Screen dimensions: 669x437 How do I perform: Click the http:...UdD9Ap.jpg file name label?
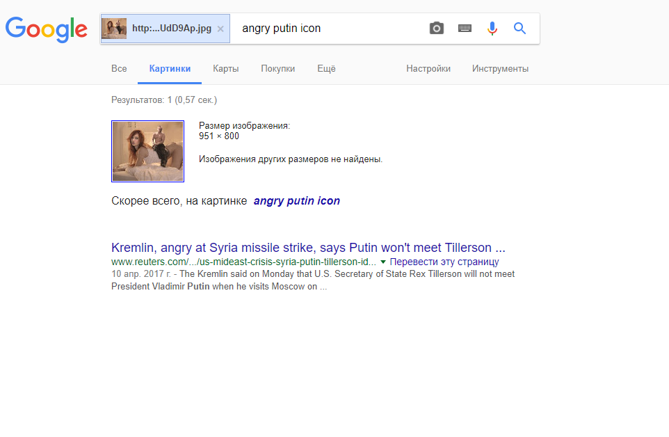172,28
